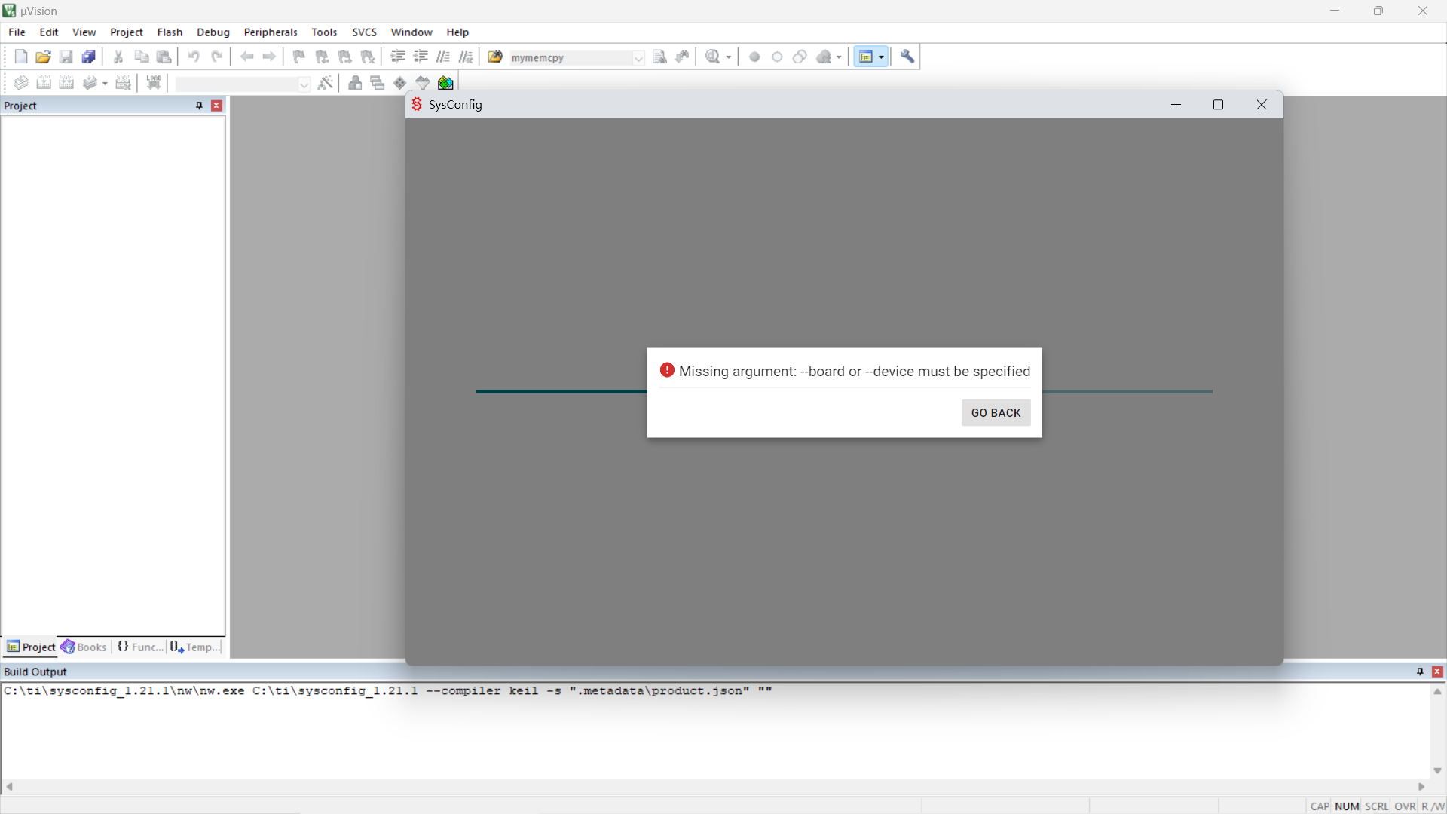The width and height of the screenshot is (1447, 814).
Task: Paste from clipboard with the paste icon
Action: pos(164,57)
